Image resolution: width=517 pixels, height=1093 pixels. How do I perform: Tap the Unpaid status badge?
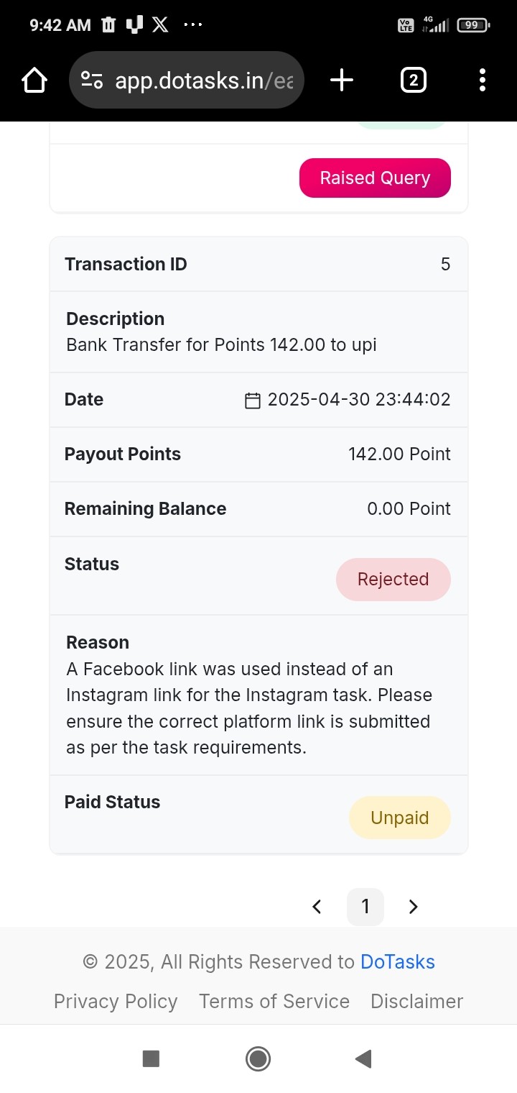pyautogui.click(x=400, y=818)
